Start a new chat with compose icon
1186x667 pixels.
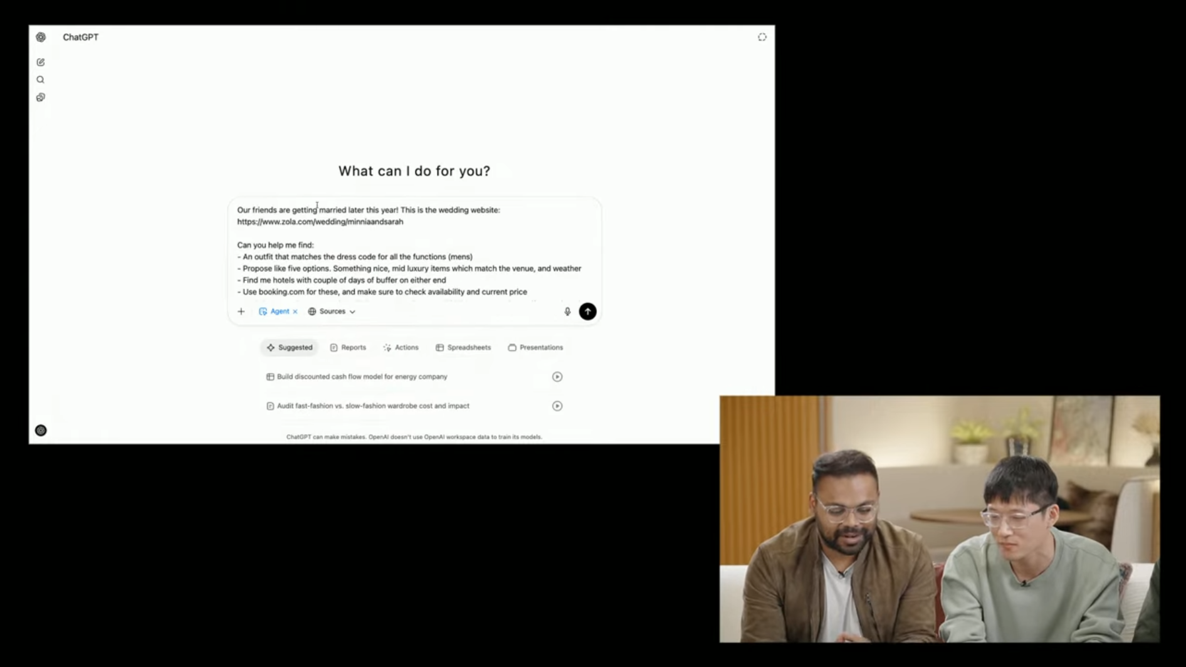pos(41,62)
